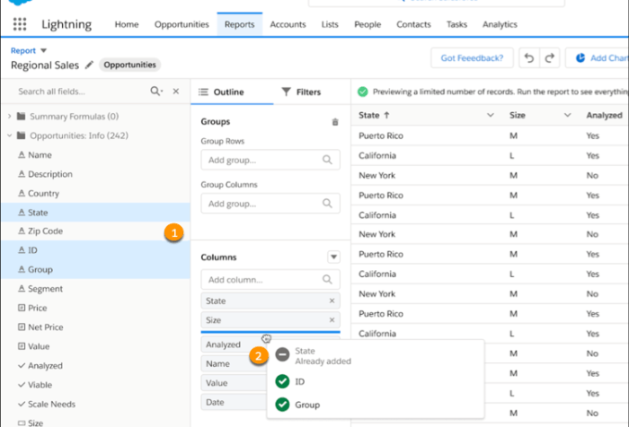Select the Analyzed checkbox field
This screenshot has height=427, width=629.
tap(45, 366)
